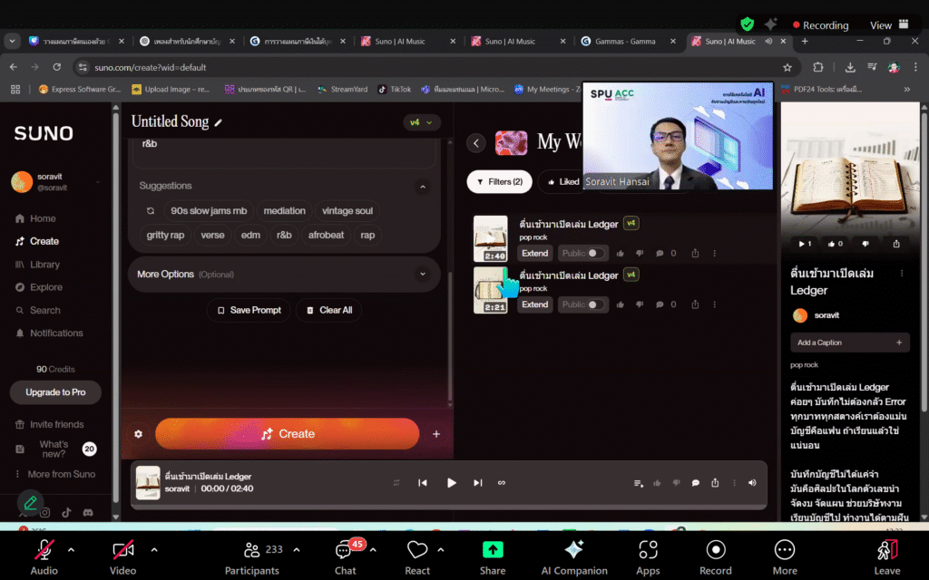Expand More Options (Optional)
This screenshot has height=580, width=929.
click(x=284, y=275)
